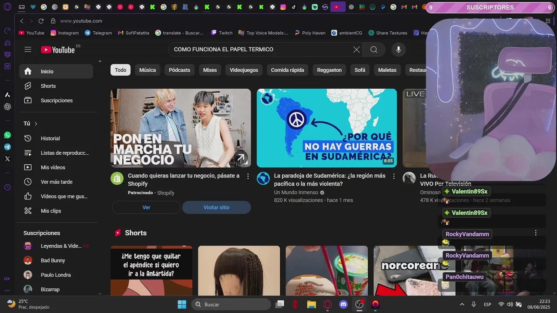Viewport: 557px width, 313px height.
Task: Open WhatsApp in the Opera sidebar
Action: [x=7, y=135]
